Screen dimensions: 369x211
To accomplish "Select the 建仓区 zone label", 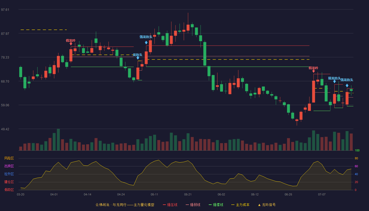I will pos(9,182).
